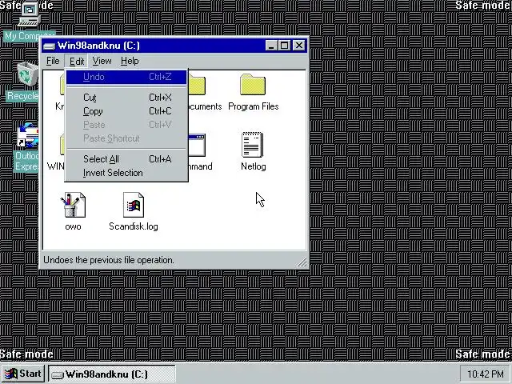Choose Paste in the Edit menu
This screenshot has width=512, height=384.
point(126,125)
